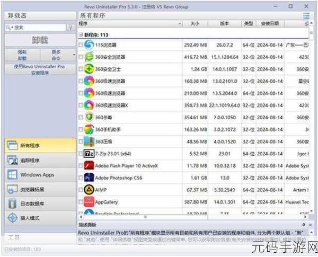Select the 5.30.2549 version cell
Image resolution: width=318 pixels, height=257 pixels.
pos(225,190)
